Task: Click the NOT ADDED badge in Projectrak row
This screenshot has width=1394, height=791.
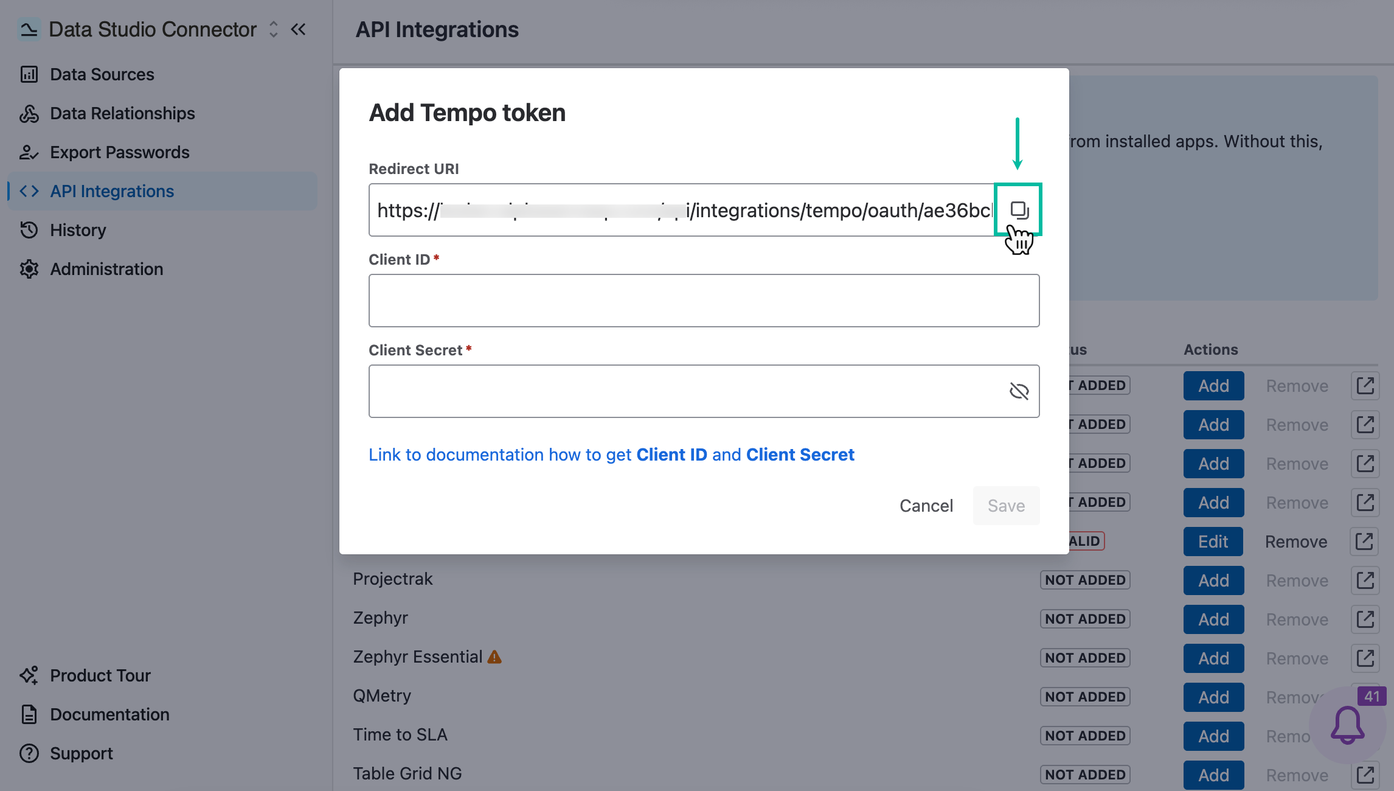Action: click(x=1085, y=580)
